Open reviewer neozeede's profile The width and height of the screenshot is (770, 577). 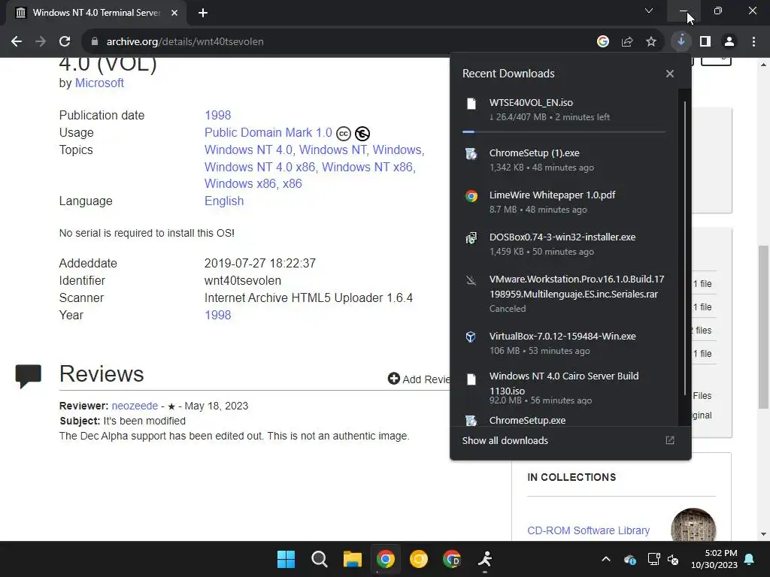point(135,406)
